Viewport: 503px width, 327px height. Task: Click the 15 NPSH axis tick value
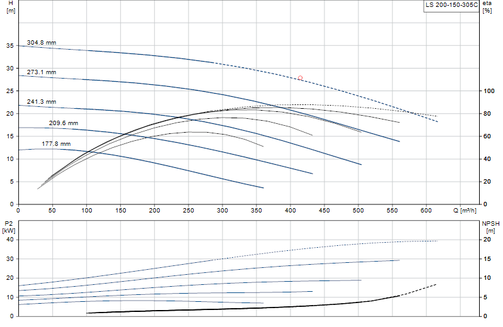pyautogui.click(x=487, y=259)
